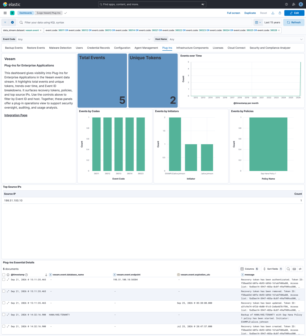This screenshot has height=336, width=306.
Task: Open the Integration Page link
Action: 16,115
